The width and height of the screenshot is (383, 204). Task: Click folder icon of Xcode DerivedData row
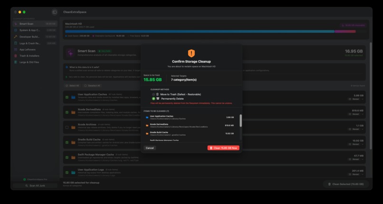click(73, 112)
